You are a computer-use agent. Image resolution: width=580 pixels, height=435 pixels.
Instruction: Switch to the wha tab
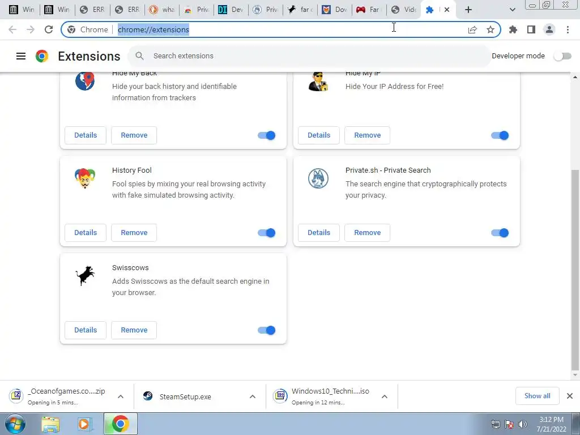tap(162, 10)
